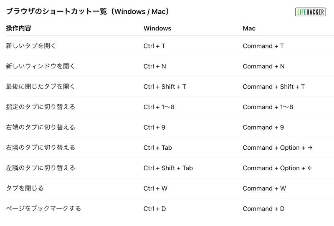Screen dimensions: 334x226
Task: Click the Ctrl + D shortcut cell
Action: 155,208
